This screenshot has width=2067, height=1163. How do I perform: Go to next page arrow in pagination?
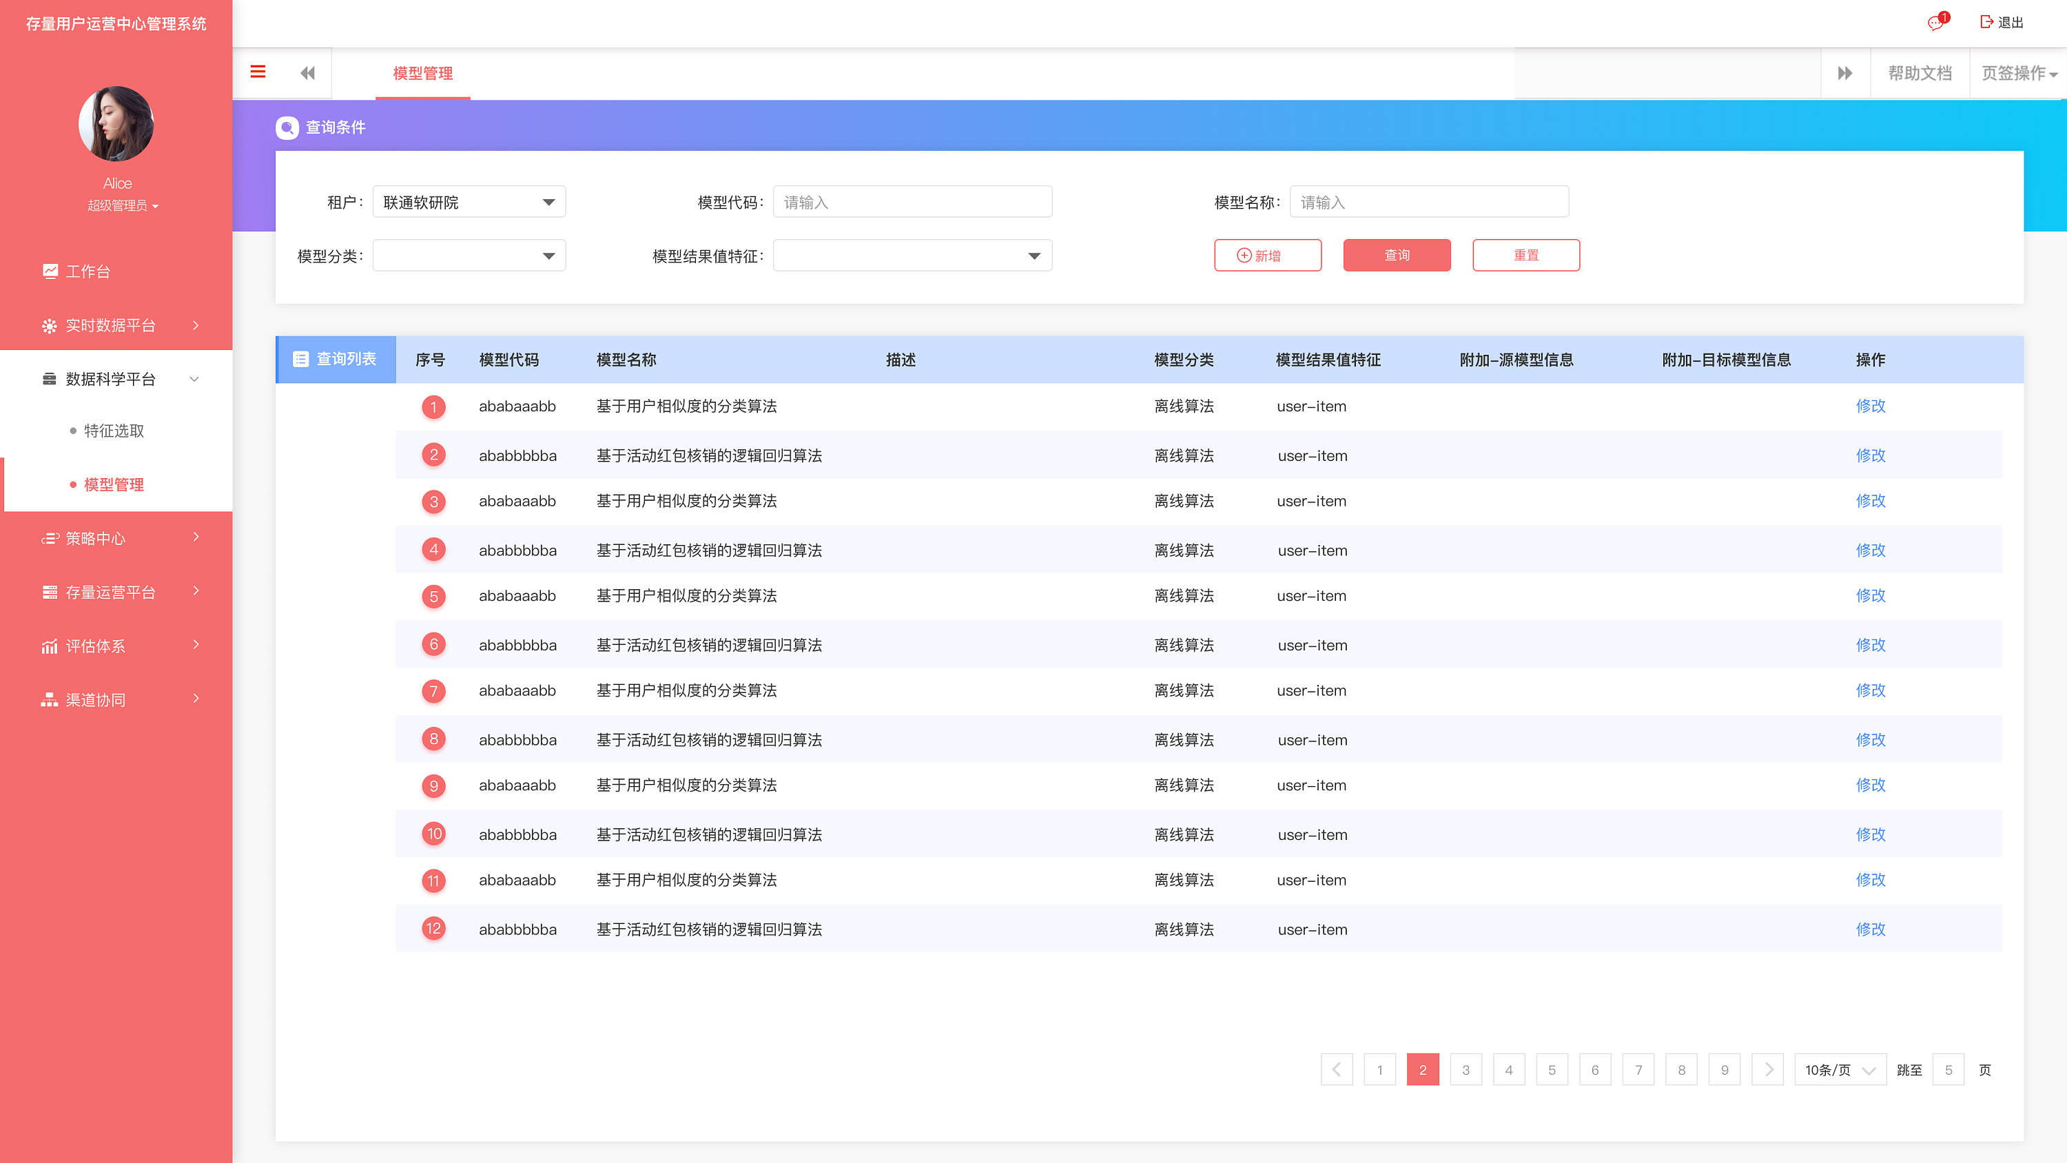(1767, 1069)
